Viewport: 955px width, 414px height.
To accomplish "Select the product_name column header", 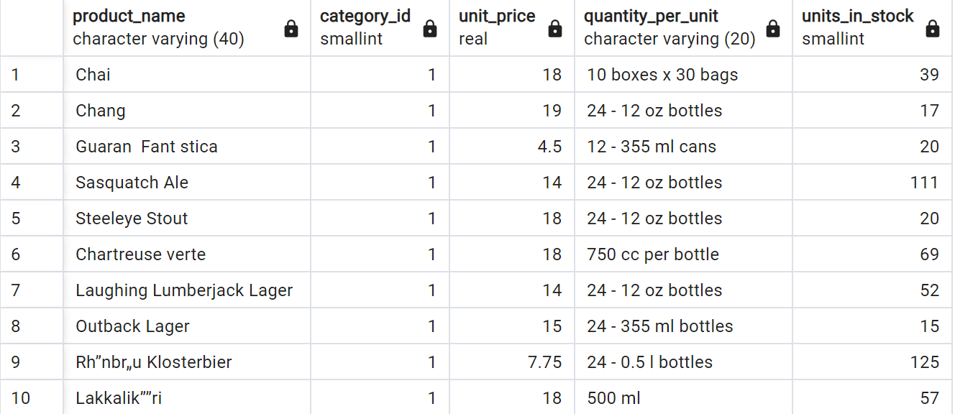I will (x=187, y=28).
